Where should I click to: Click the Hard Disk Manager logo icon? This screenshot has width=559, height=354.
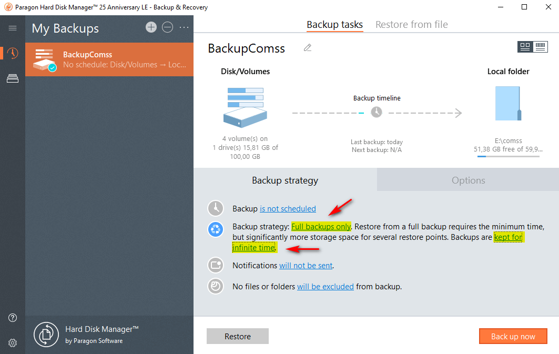(46, 335)
